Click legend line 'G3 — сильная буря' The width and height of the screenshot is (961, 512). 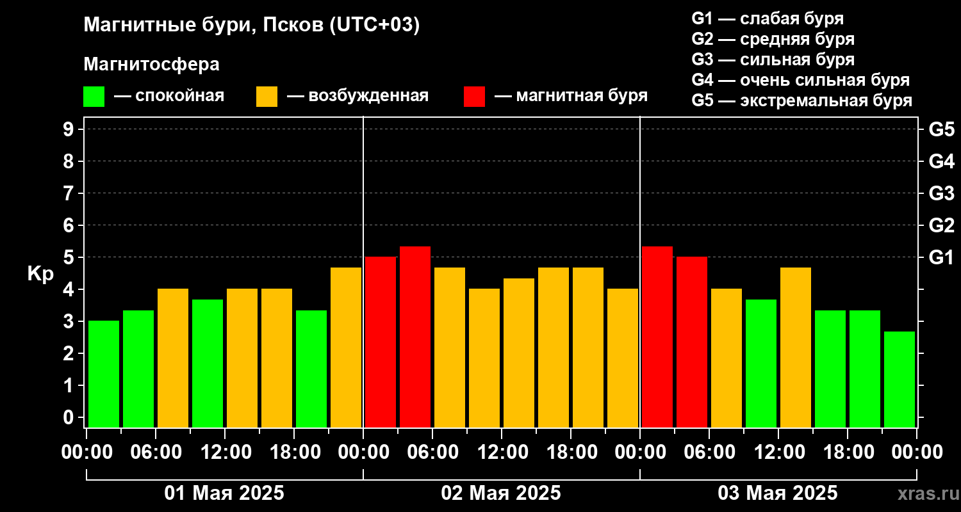[x=773, y=60]
